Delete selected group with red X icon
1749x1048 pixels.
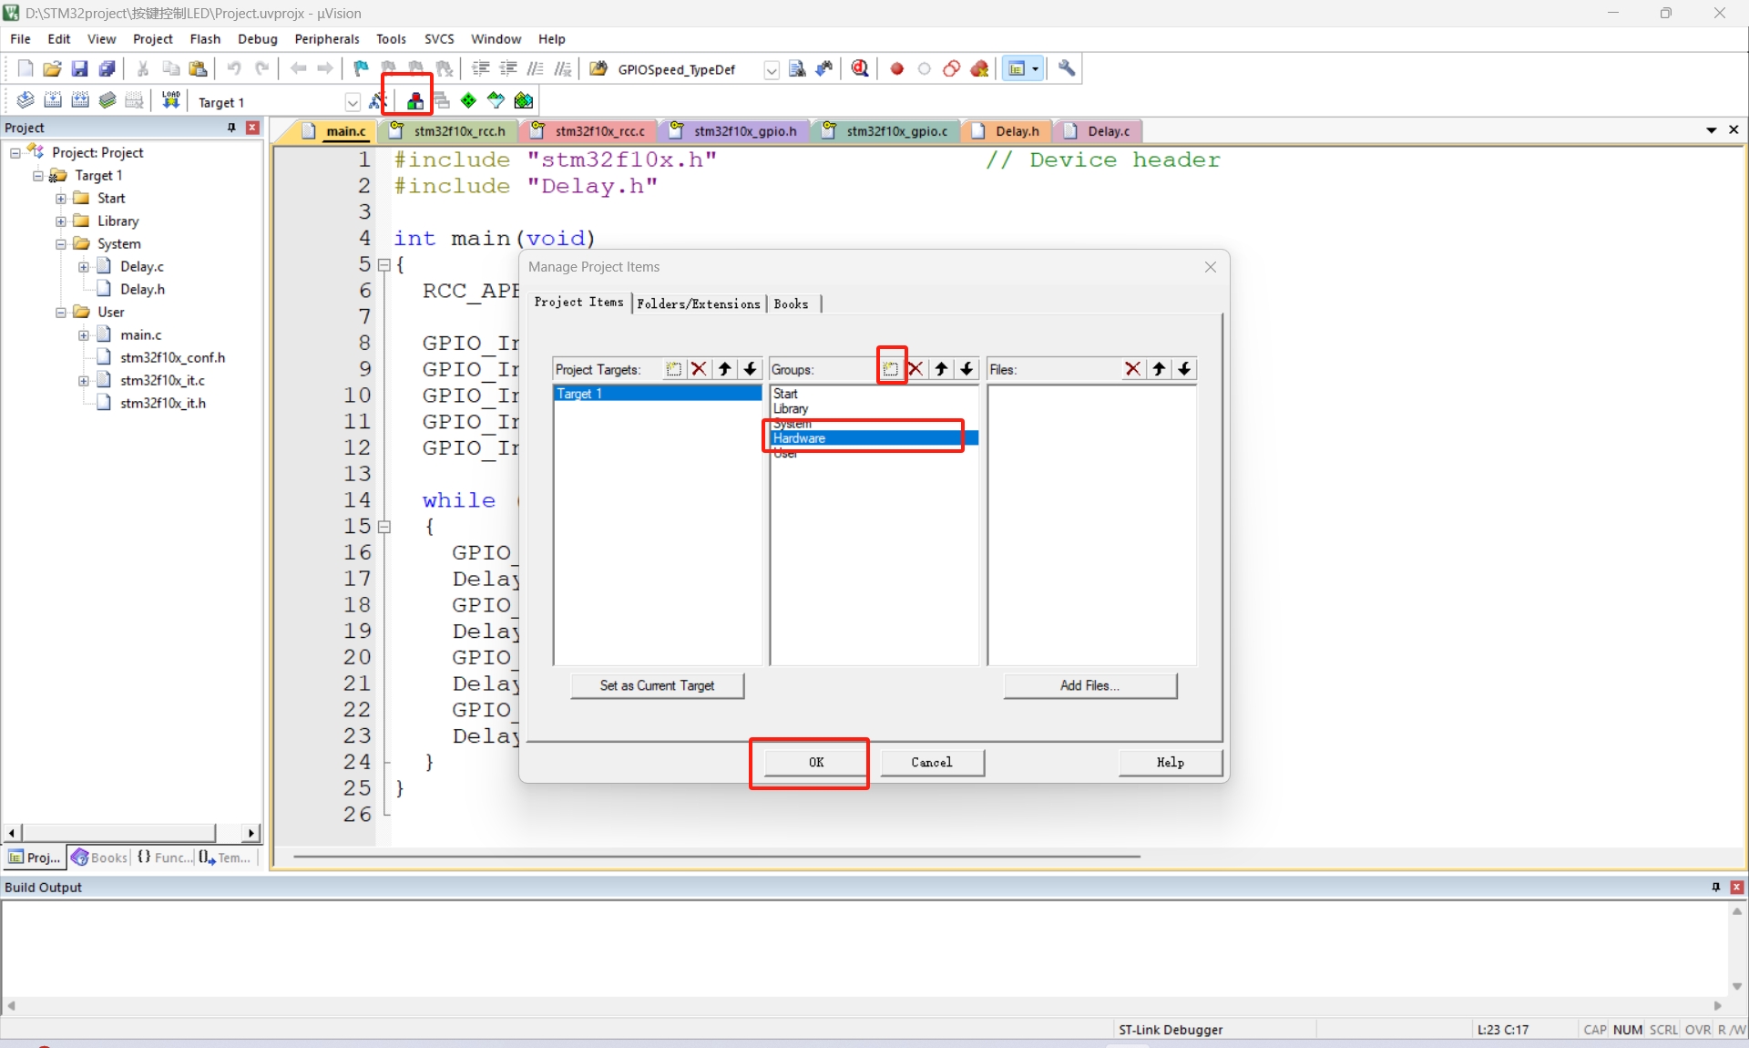(915, 369)
